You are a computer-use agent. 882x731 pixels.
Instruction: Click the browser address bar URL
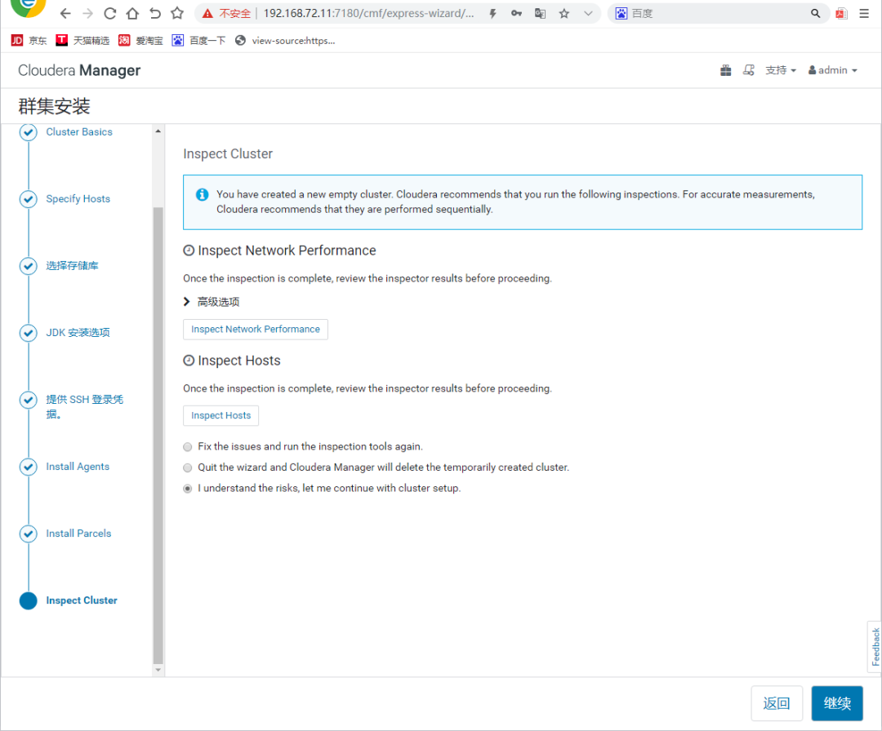[x=368, y=14]
